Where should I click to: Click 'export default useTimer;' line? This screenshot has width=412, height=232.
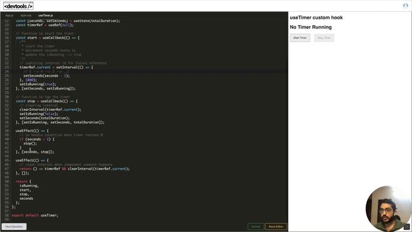35,215
